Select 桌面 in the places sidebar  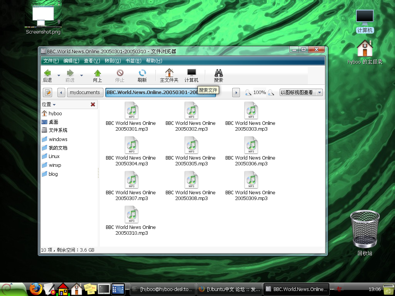[50, 122]
